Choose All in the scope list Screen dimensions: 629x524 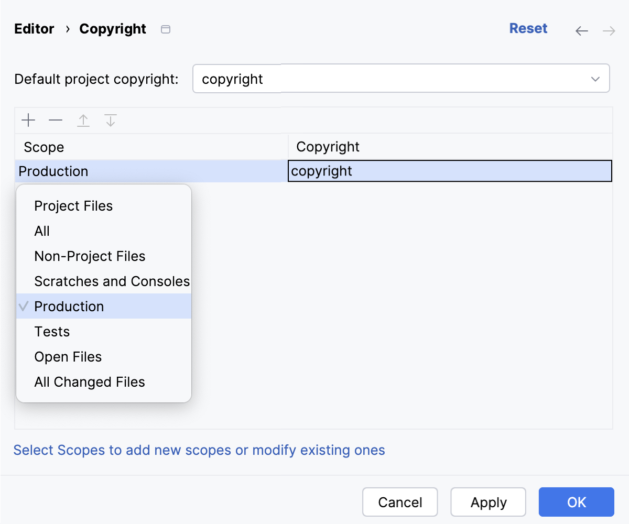pos(42,231)
